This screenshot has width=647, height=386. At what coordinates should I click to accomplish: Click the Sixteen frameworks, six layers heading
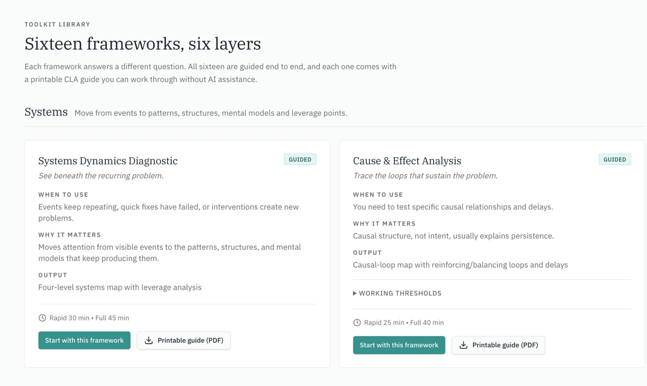(143, 44)
